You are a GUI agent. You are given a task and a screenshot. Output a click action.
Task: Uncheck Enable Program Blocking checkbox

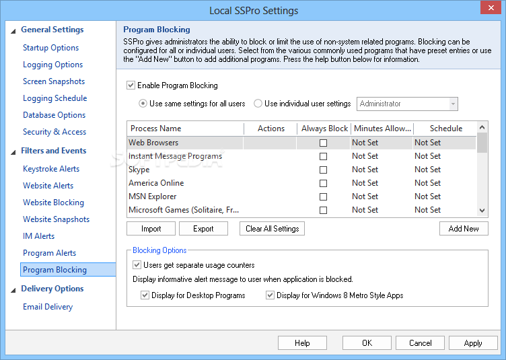131,85
